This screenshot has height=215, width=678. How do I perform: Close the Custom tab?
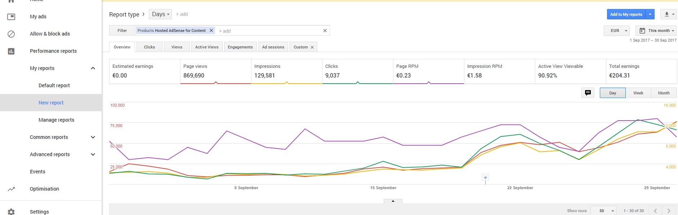312,47
